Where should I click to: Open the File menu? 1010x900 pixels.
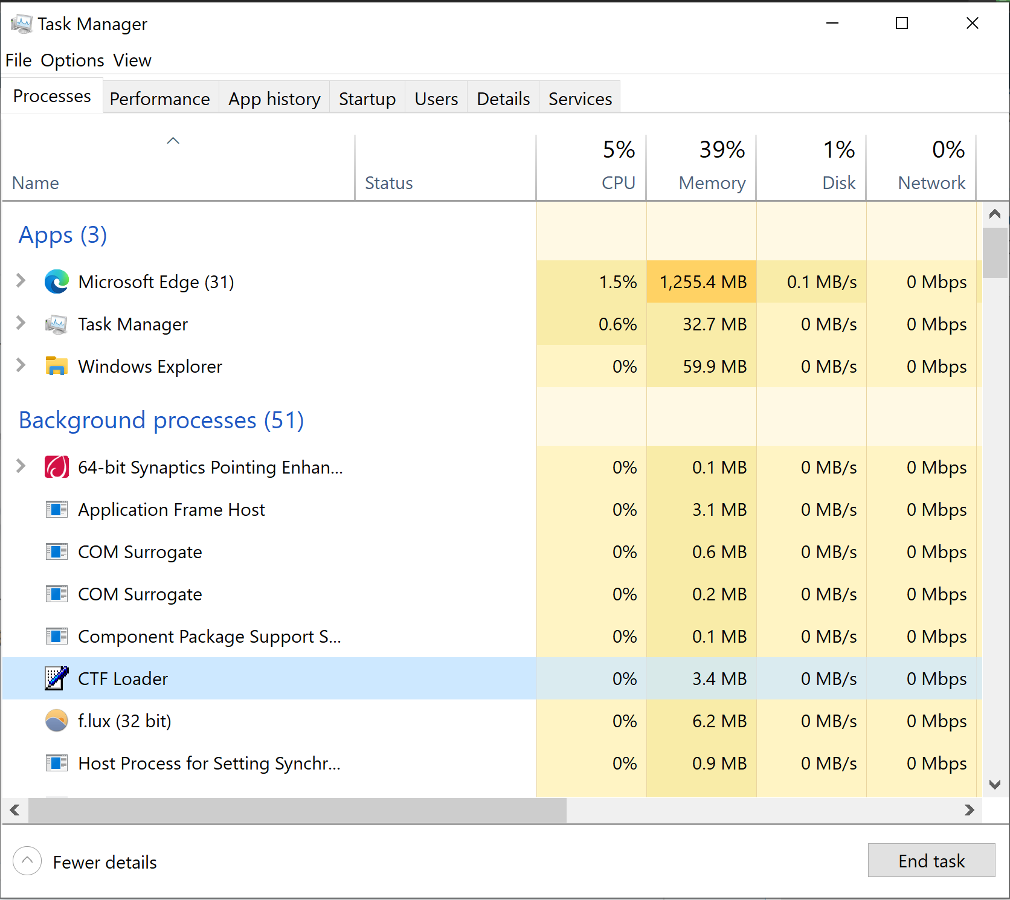pyautogui.click(x=18, y=60)
